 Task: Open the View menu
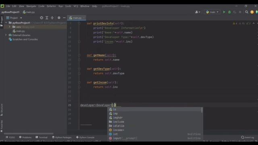pyautogui.click(x=21, y=6)
